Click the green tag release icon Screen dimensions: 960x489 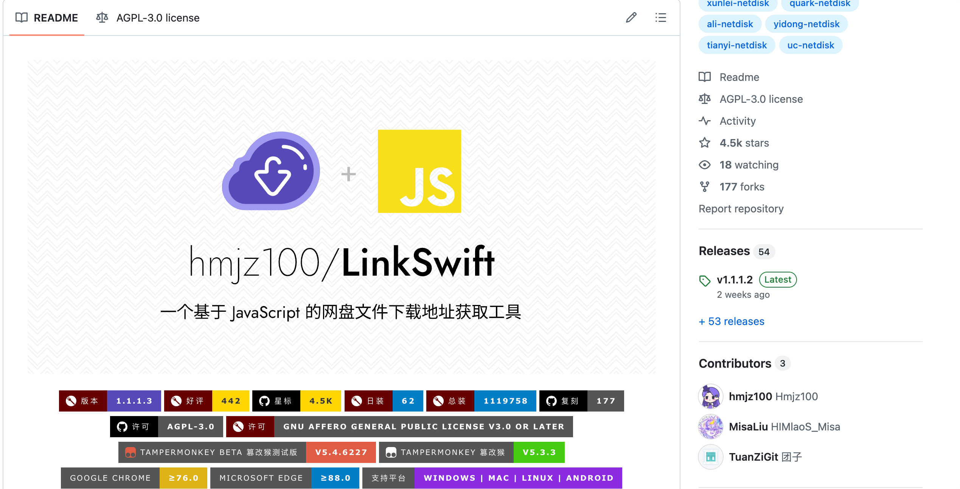tap(705, 281)
